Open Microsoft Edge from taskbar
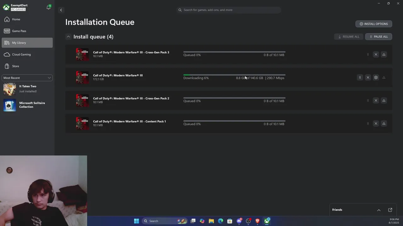The image size is (403, 226). click(x=220, y=221)
